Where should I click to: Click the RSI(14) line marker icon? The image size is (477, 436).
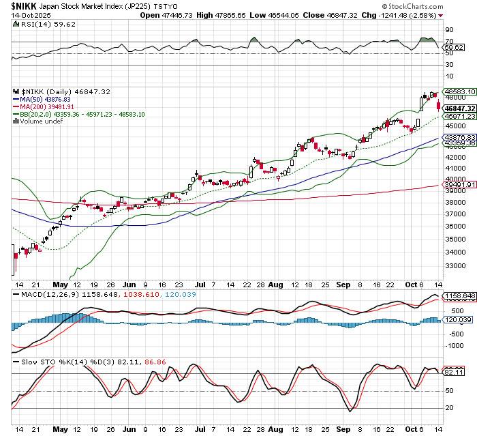click(16, 24)
